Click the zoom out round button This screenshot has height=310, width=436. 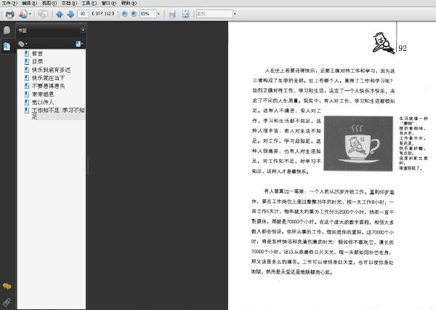click(x=124, y=14)
